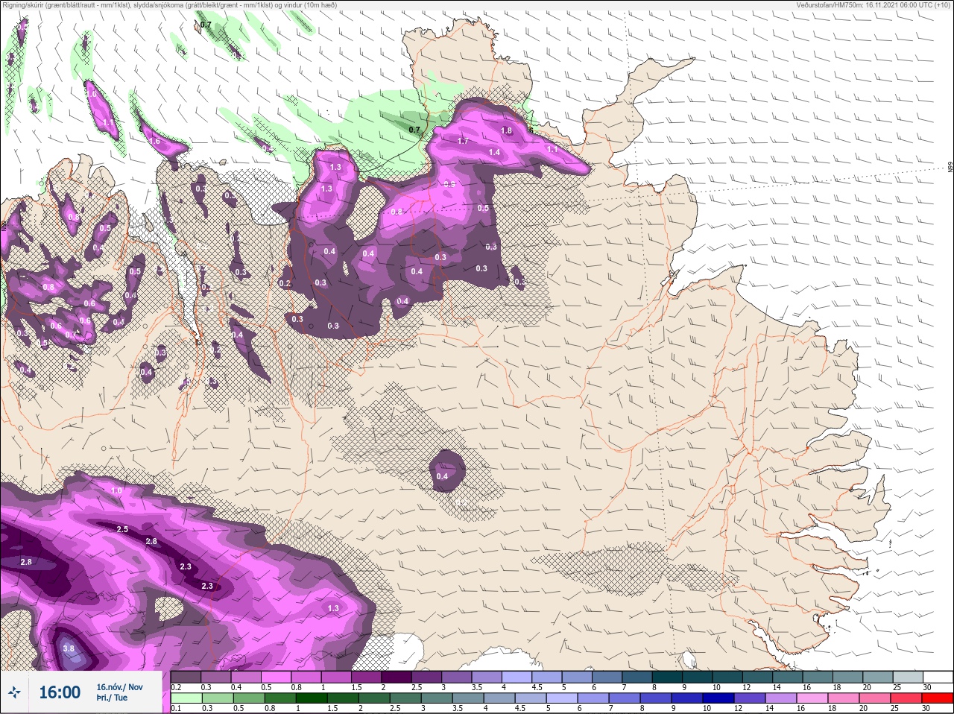
Task: Click the 3.8 precipitation value on map
Action: point(69,648)
